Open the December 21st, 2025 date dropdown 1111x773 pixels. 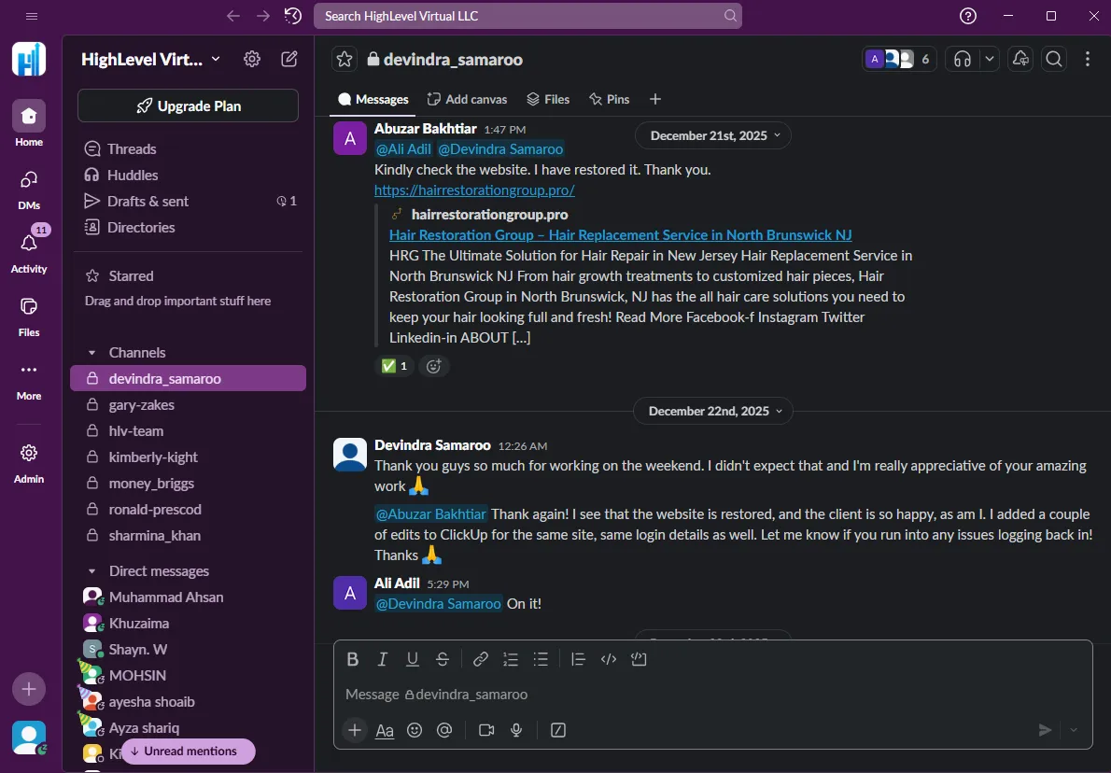coord(713,135)
